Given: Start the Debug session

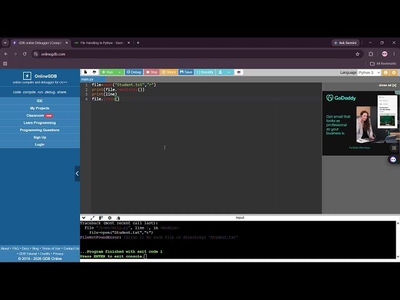Looking at the screenshot, I should click(134, 72).
